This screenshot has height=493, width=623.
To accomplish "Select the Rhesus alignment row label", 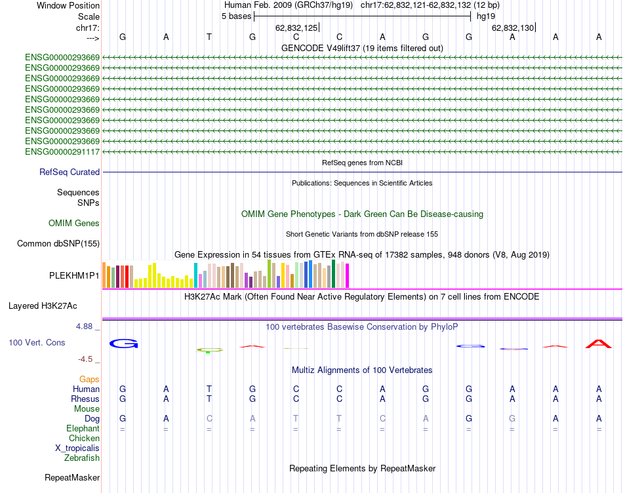I will click(85, 399).
